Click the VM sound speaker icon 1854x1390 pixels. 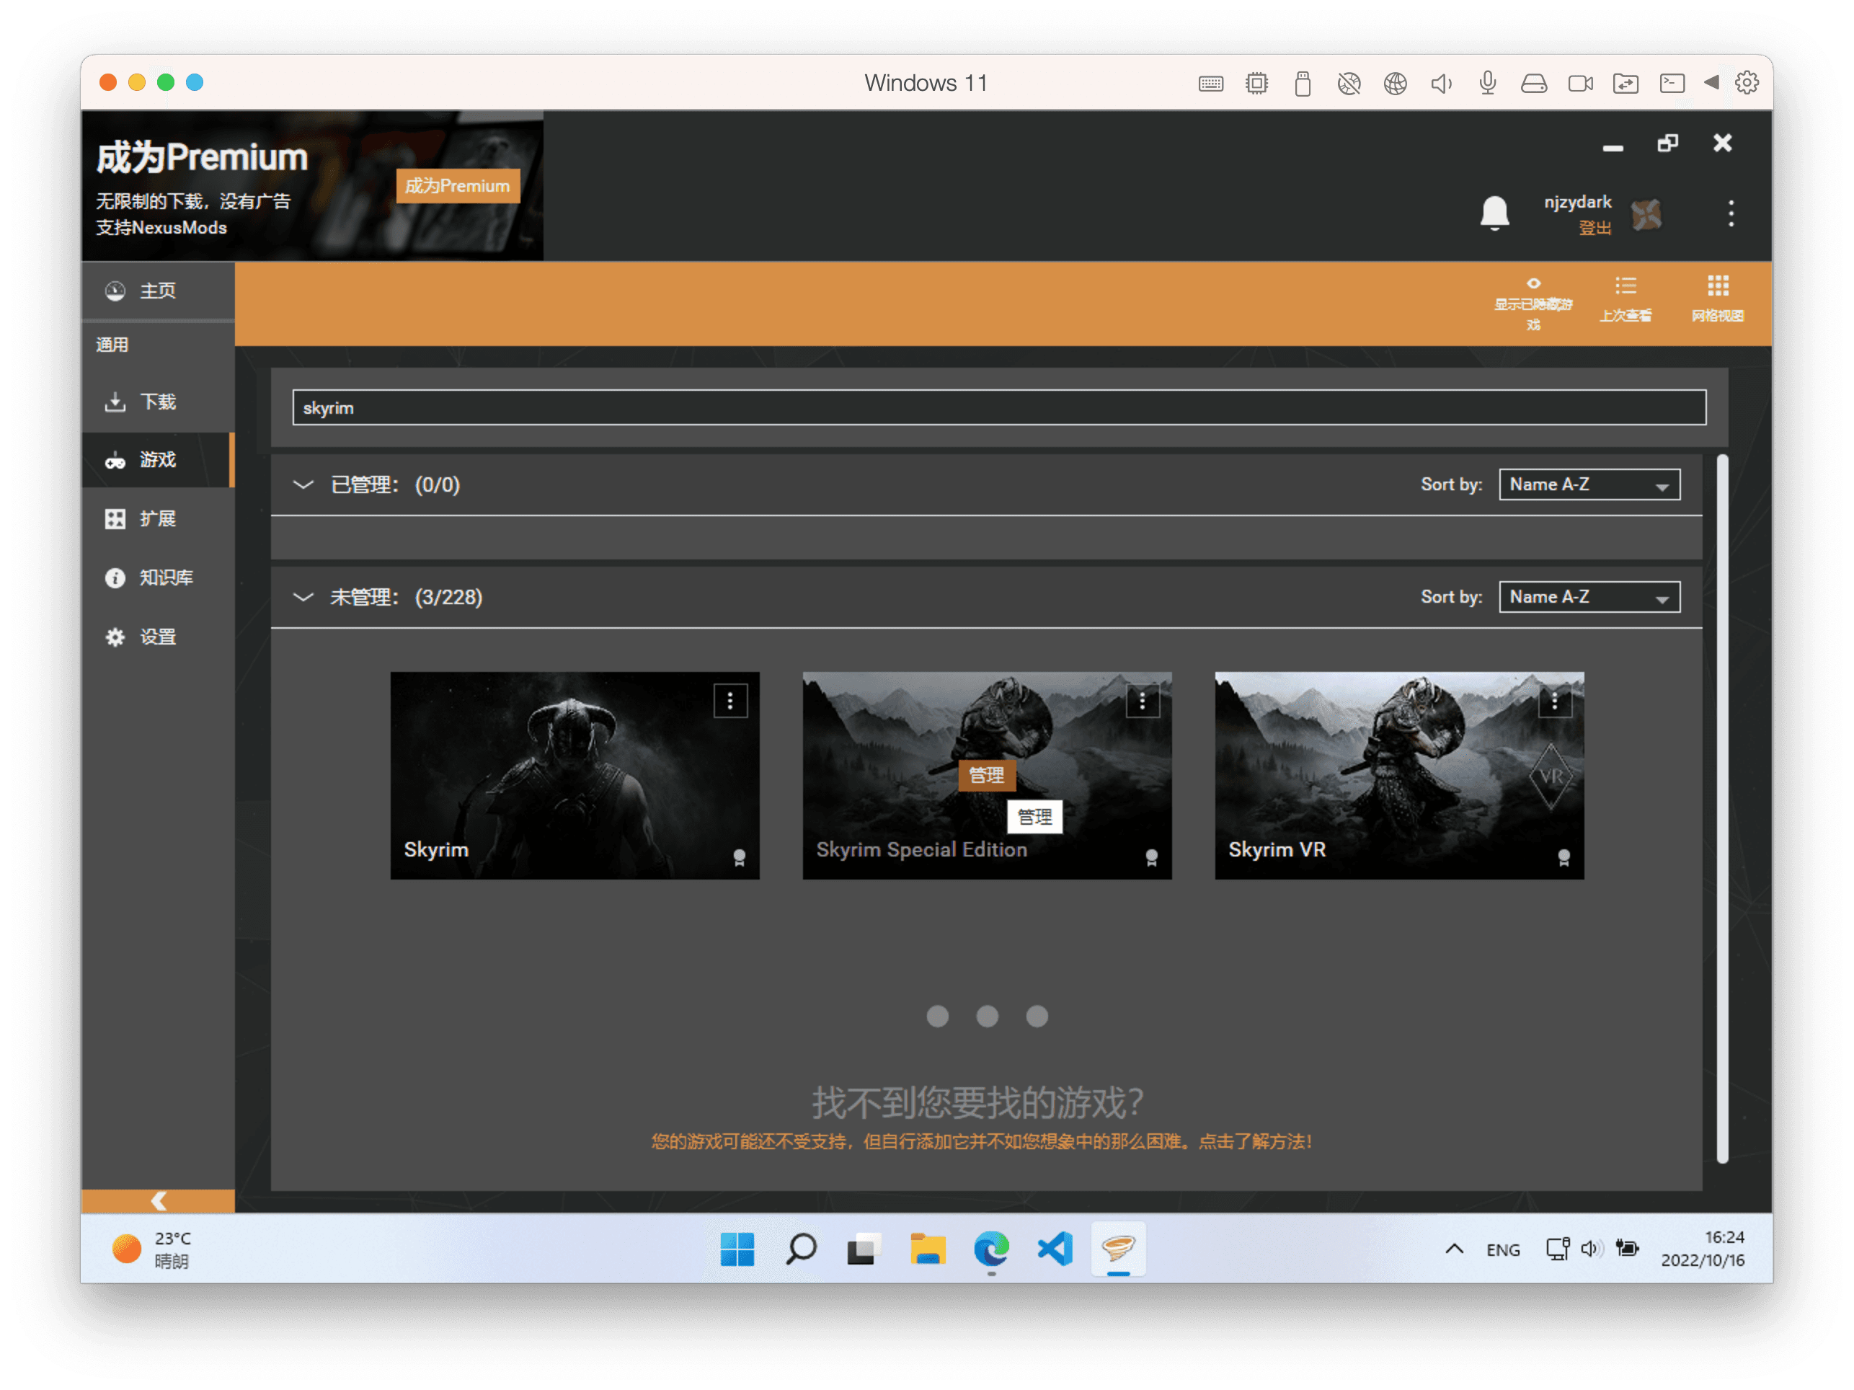[x=1442, y=83]
